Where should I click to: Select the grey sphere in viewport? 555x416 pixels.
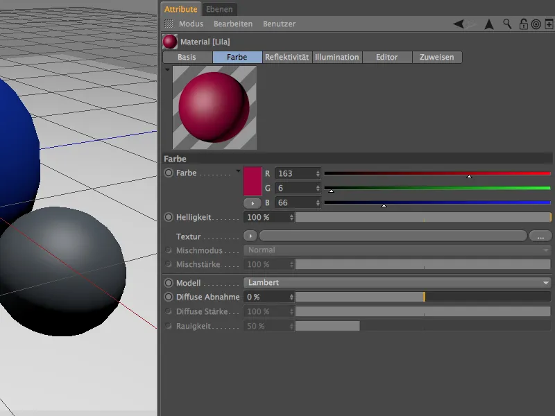coord(62,271)
